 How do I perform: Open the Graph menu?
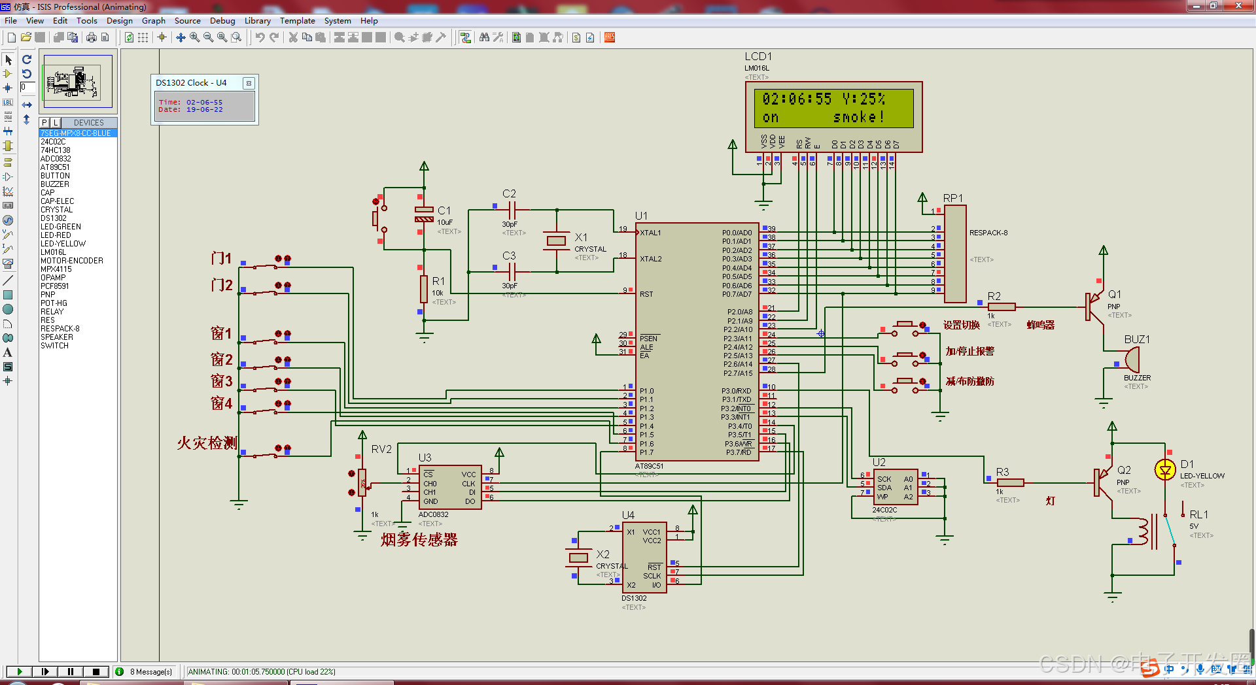(154, 21)
